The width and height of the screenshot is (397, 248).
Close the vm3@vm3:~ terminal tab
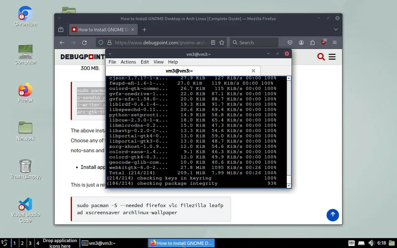tap(253, 71)
